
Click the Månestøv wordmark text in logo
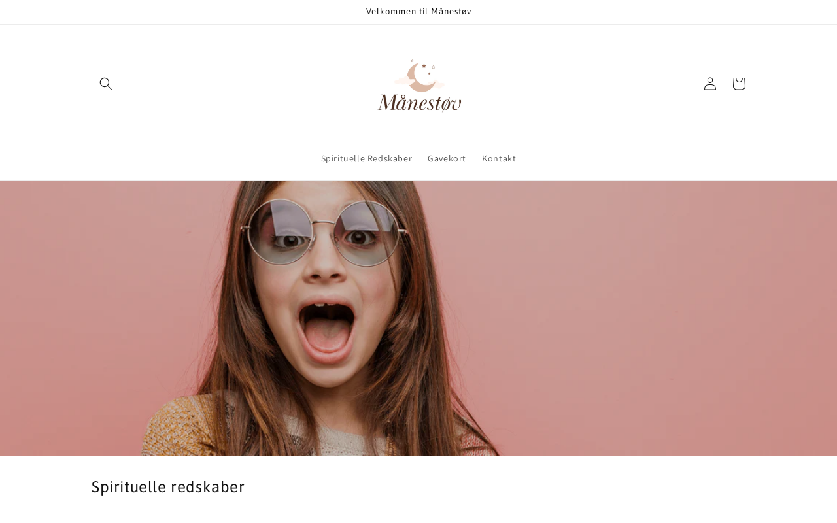(x=419, y=102)
